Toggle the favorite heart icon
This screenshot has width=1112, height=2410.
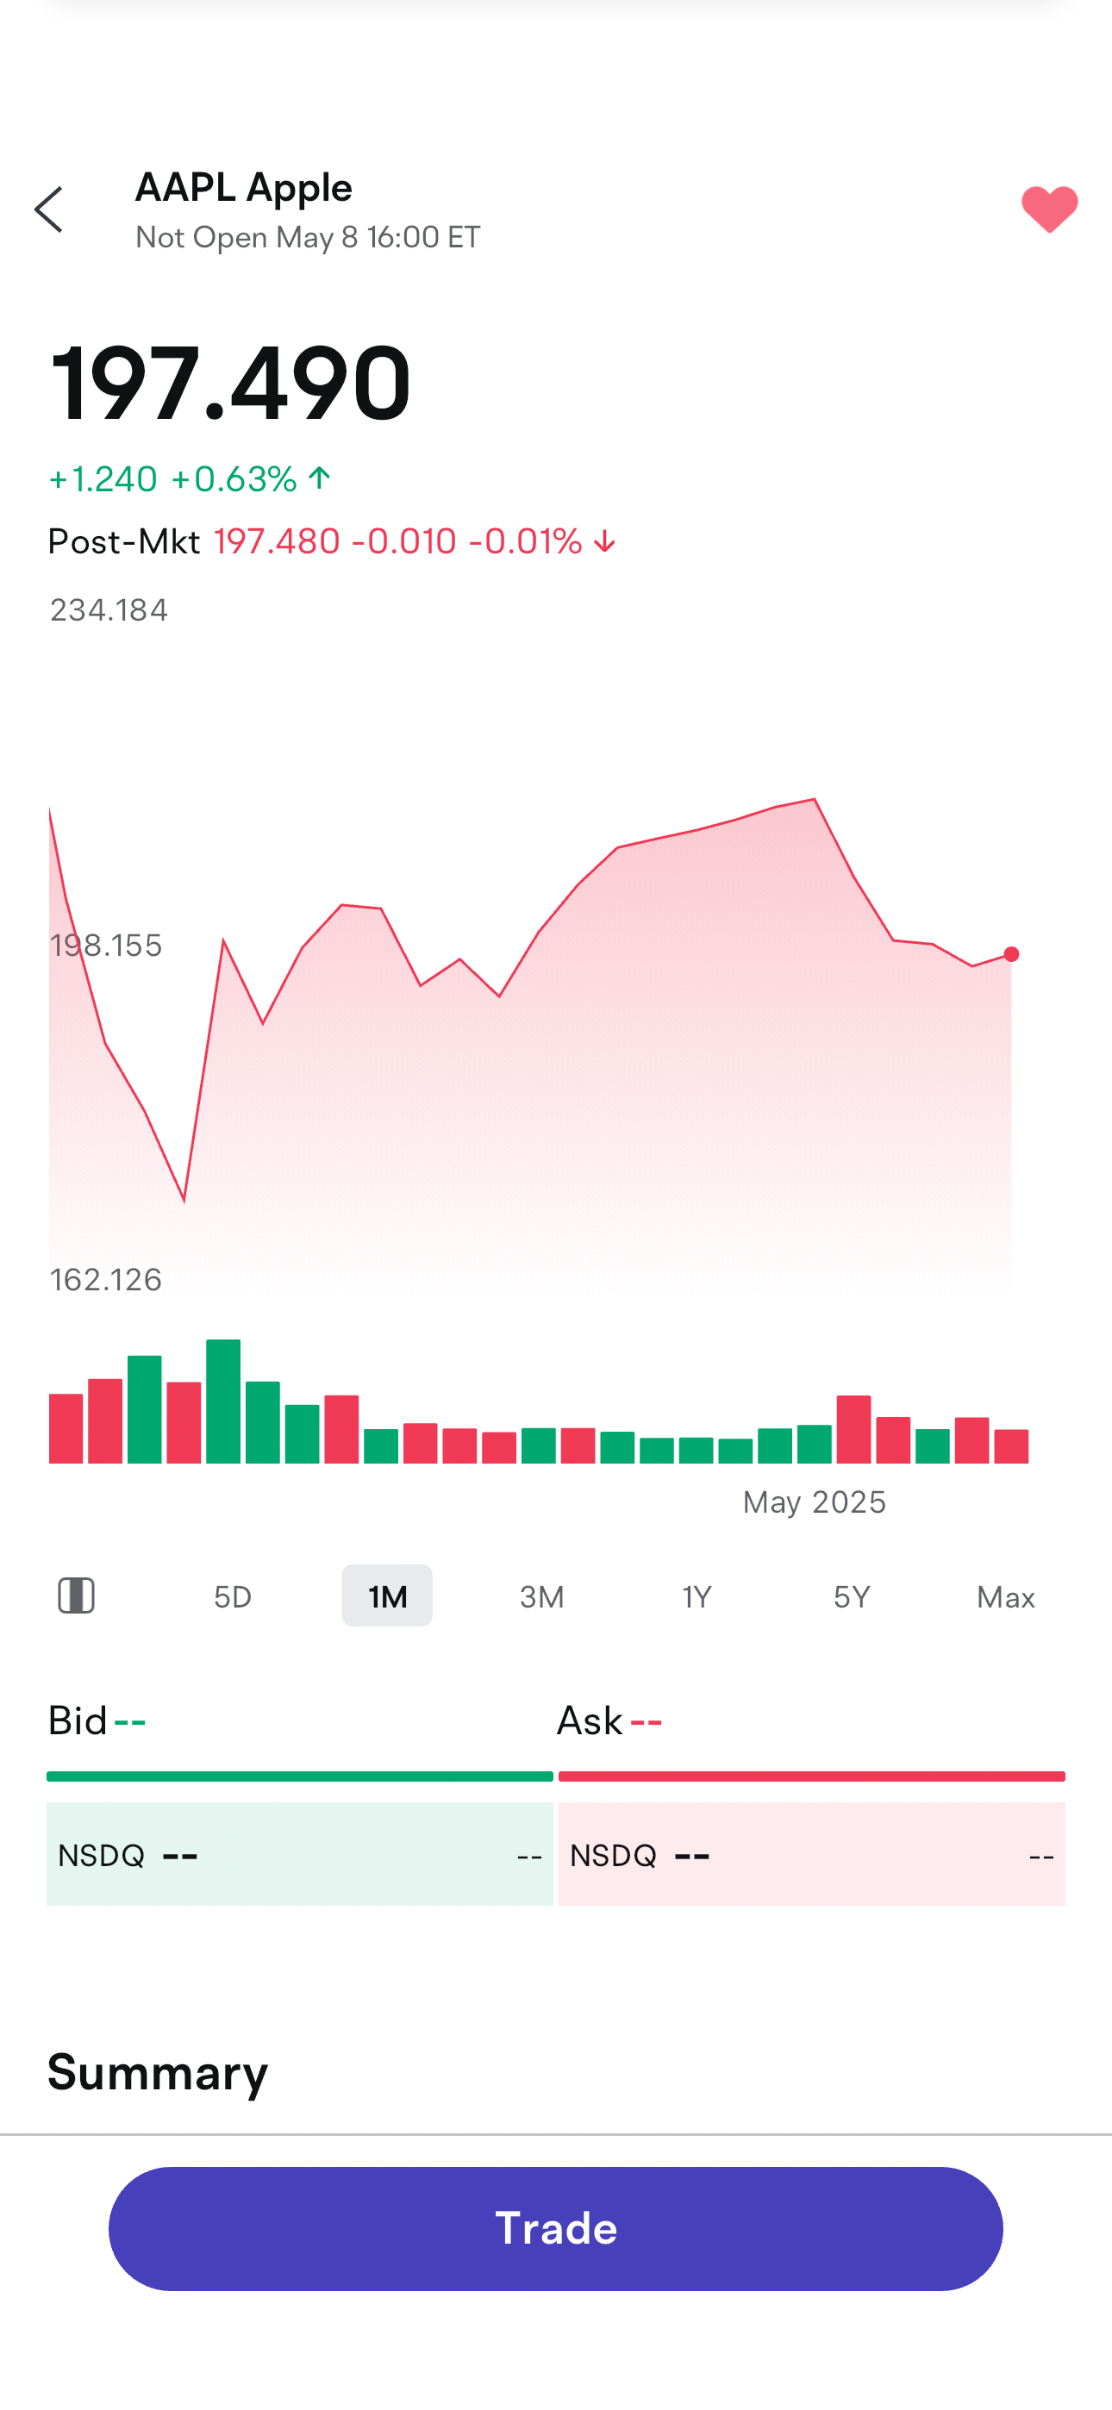[x=1048, y=209]
